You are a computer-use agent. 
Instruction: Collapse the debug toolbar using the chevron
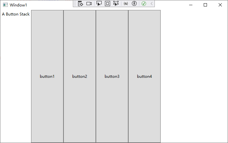152,4
